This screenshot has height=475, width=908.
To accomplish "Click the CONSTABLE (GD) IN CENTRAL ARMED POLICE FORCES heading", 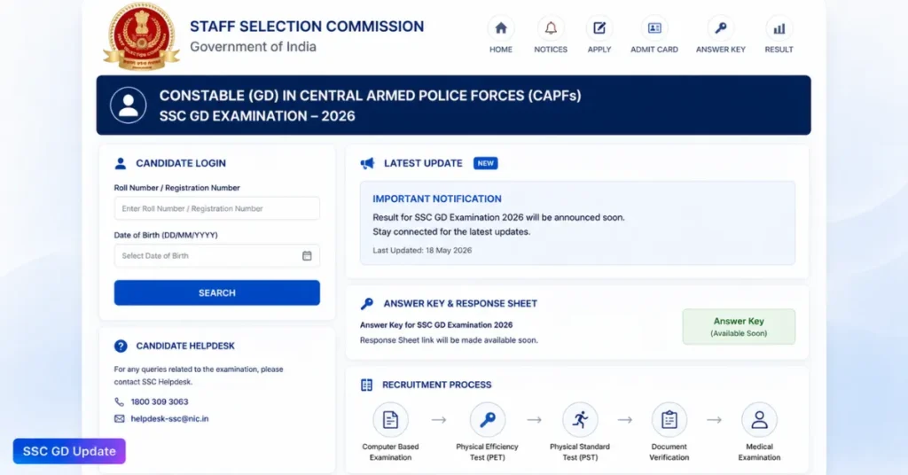I will [370, 96].
